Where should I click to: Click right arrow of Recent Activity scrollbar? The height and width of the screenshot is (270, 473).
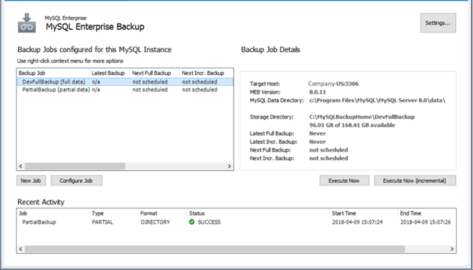(452, 249)
